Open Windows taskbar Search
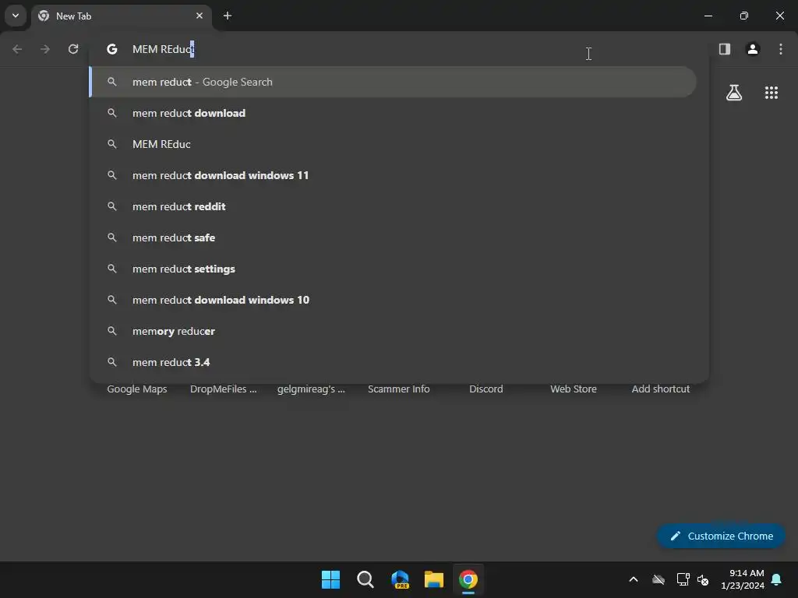The image size is (798, 598). tap(365, 579)
